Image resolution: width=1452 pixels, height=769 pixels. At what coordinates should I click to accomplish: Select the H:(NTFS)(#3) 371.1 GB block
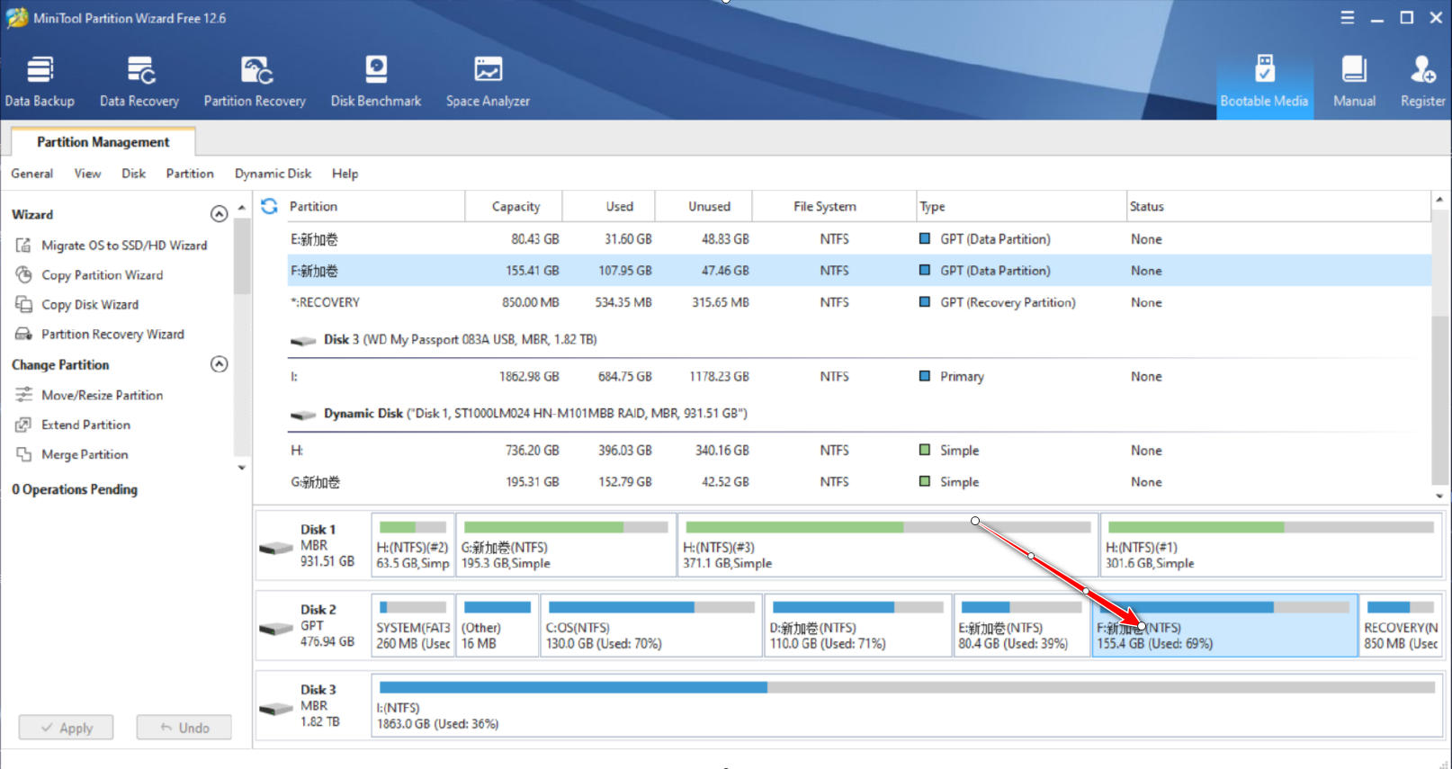pyautogui.click(x=888, y=545)
